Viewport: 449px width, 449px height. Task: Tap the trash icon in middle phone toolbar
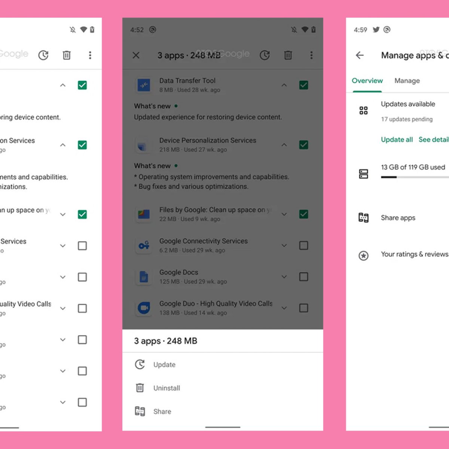pos(288,55)
